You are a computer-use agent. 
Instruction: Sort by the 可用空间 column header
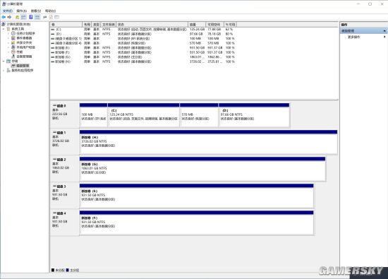coord(214,24)
